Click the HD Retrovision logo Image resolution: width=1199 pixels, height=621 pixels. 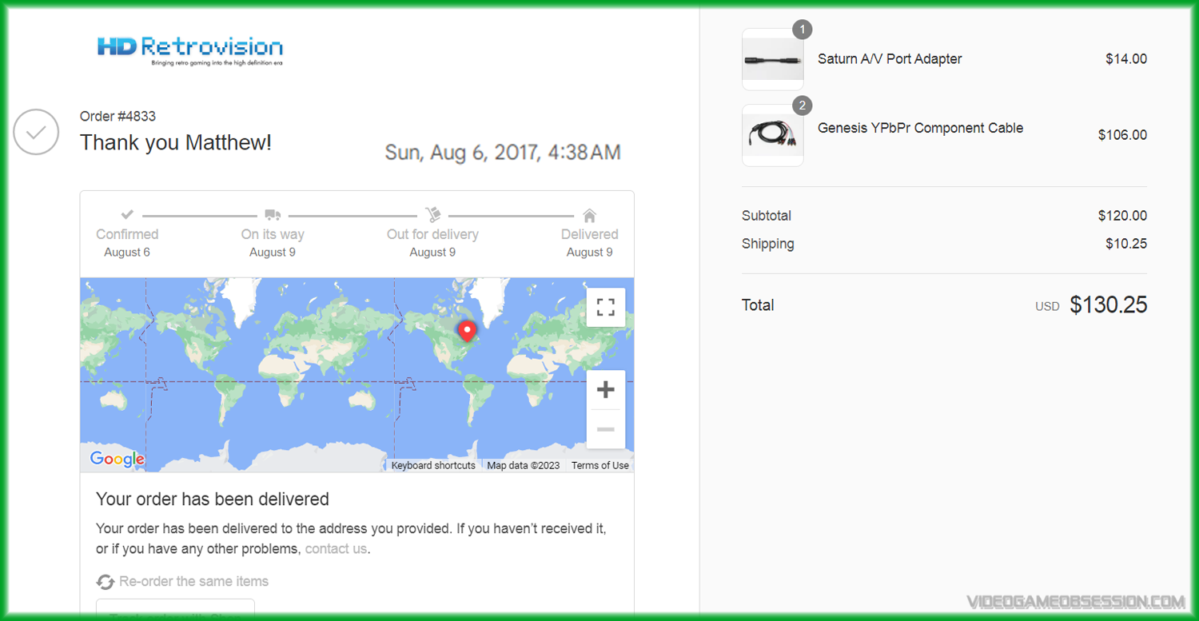click(189, 50)
